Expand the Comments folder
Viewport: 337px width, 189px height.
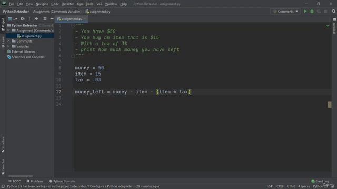click(8, 41)
